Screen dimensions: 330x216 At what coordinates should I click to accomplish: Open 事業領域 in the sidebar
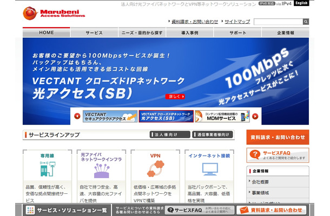(x=278, y=193)
